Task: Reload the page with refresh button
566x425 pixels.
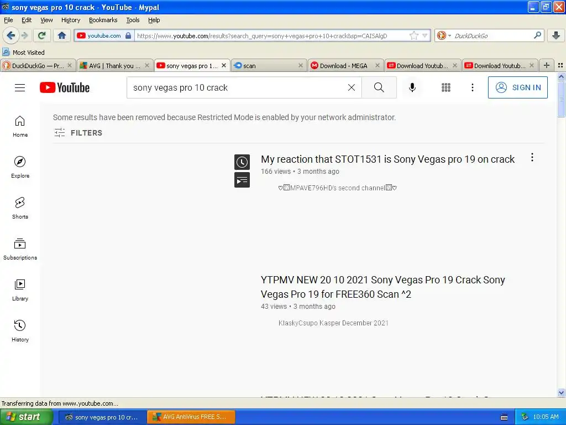Action: coord(42,35)
